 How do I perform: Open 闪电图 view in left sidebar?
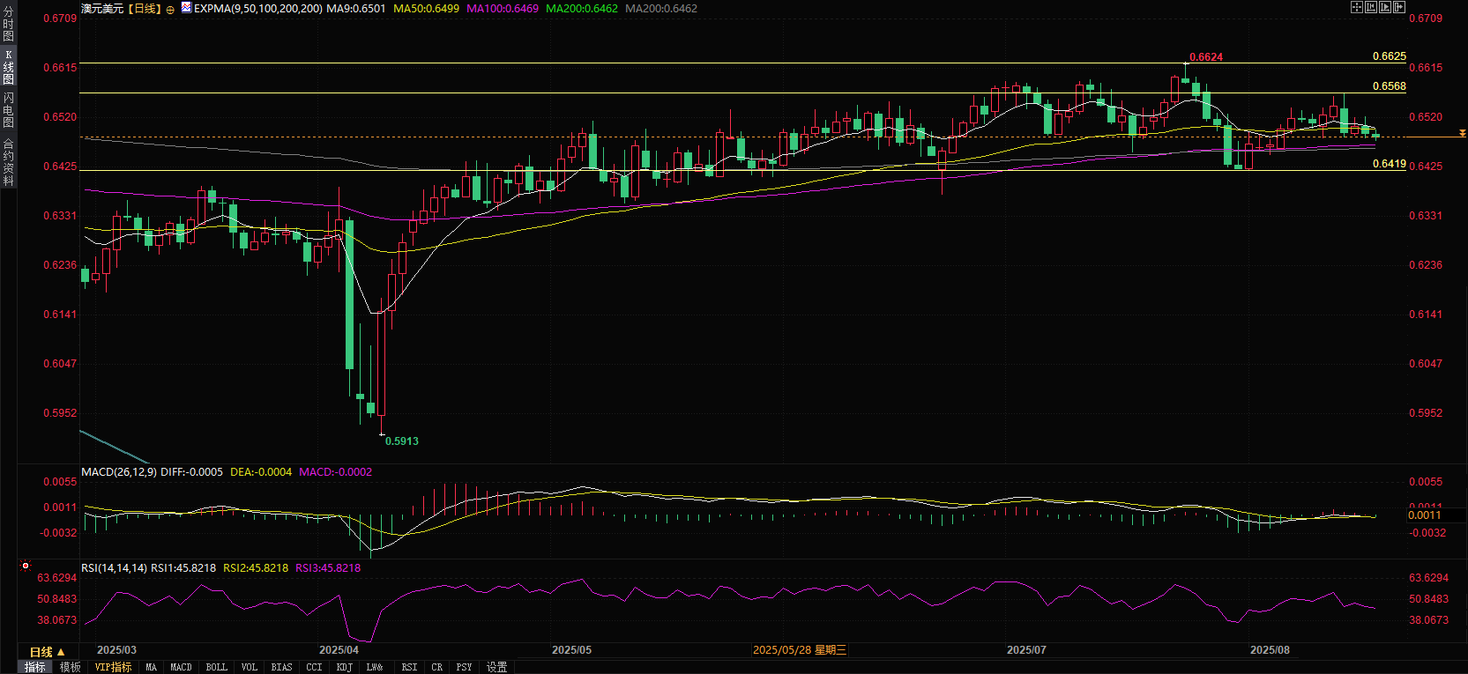[8, 110]
